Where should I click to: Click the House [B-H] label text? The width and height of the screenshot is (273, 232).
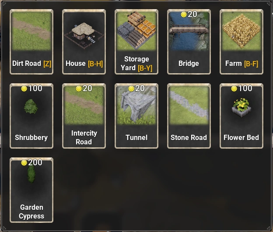point(84,64)
